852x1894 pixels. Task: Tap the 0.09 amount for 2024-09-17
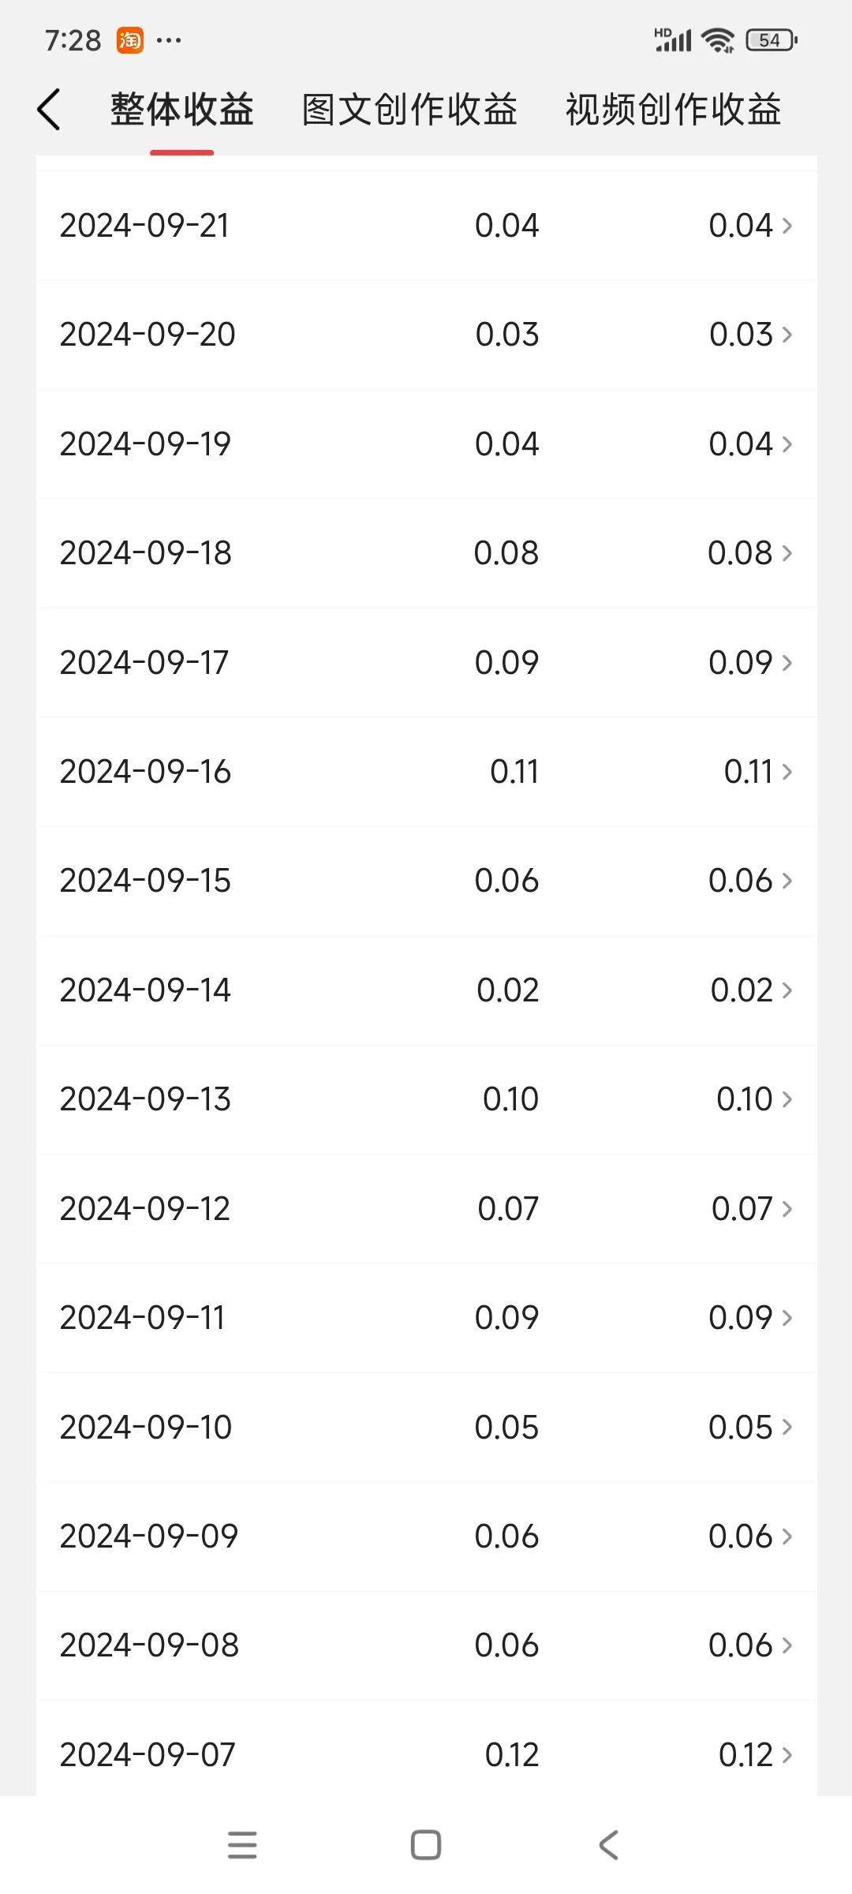[x=506, y=663]
